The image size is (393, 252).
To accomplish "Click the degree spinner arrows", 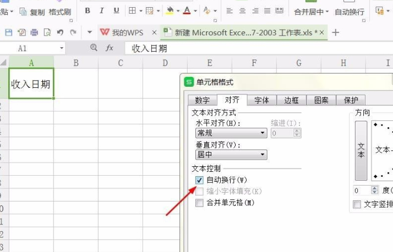I will (374, 191).
